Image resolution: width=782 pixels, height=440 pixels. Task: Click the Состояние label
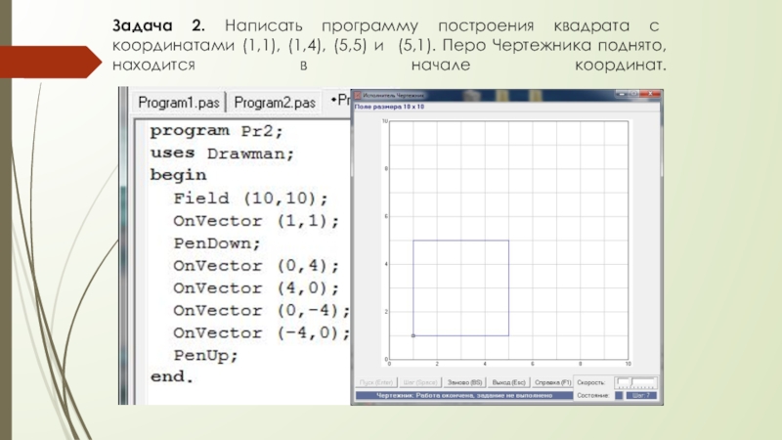pyautogui.click(x=593, y=396)
